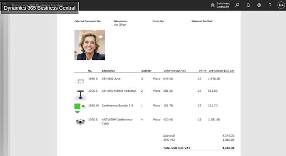Click the ATHENS Desk description
The image size is (286, 156).
click(x=111, y=79)
